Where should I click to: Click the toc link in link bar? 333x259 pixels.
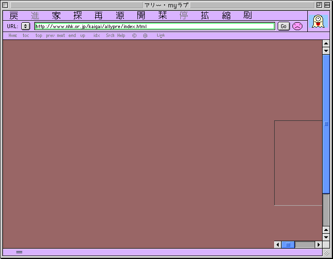(26, 36)
